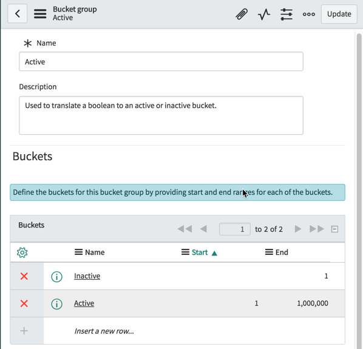Sort by the Start column header
Screen dimensions: 363x349
200,252
